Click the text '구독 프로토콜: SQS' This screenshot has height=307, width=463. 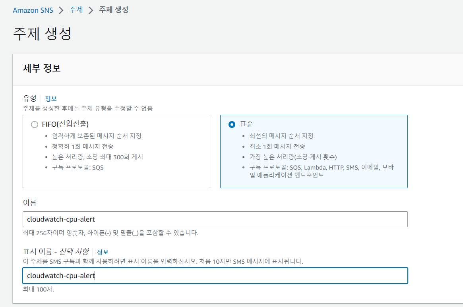[x=77, y=167]
